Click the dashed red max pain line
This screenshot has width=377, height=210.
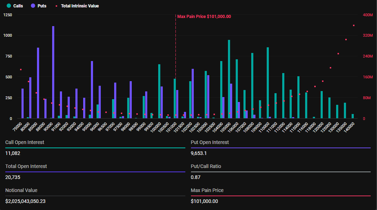click(175, 46)
